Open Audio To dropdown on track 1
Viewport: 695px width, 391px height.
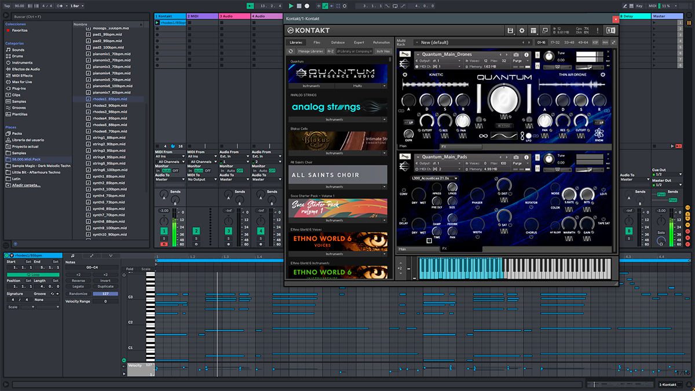pos(170,180)
